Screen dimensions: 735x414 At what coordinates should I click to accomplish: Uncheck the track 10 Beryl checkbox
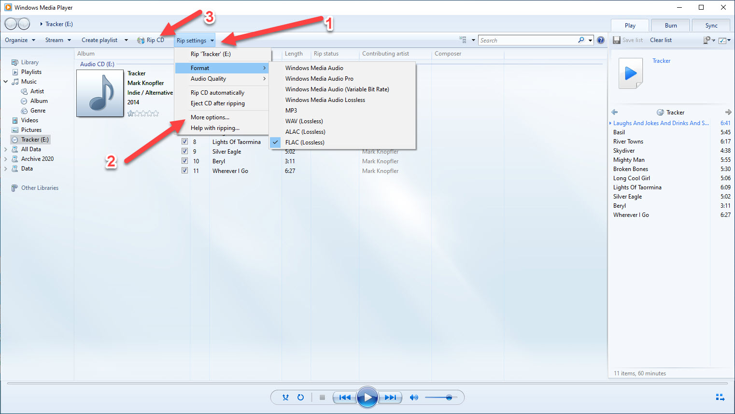[x=184, y=161]
